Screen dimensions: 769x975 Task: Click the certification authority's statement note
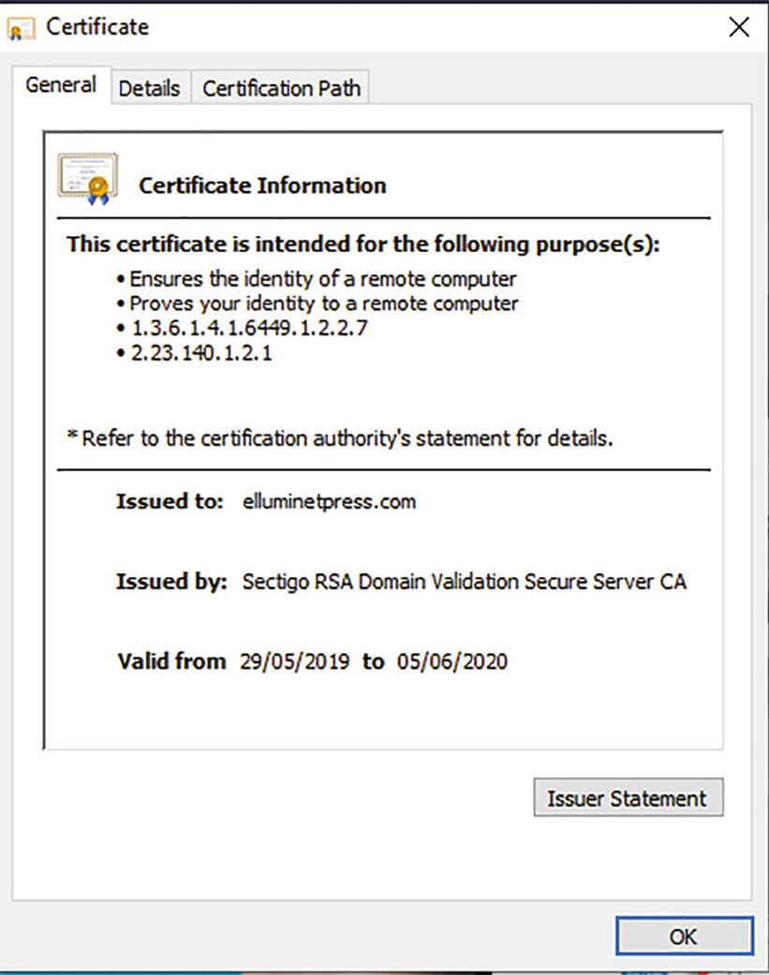tap(340, 438)
